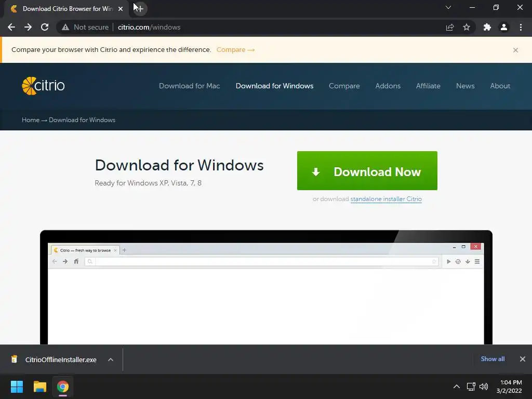The height and width of the screenshot is (399, 532).
Task: Open Addons navigation item
Action: click(388, 86)
